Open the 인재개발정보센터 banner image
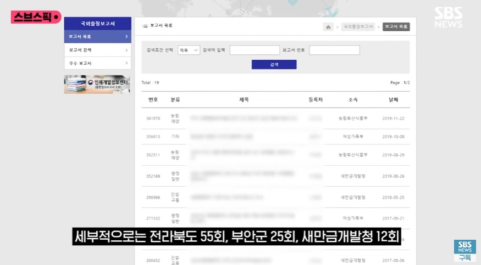481x265 pixels. 97,84
